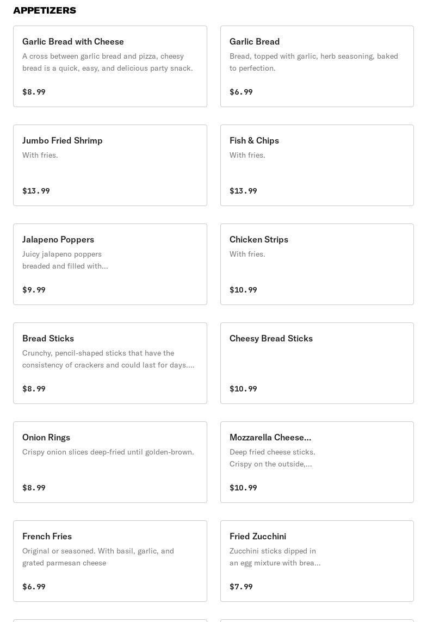This screenshot has width=427, height=622.
Task: Click the Onion Rings item
Action: [x=110, y=462]
